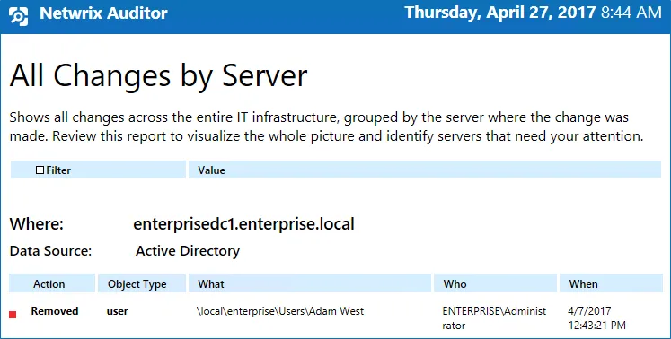Click the Adam West object path
This screenshot has width=671, height=339.
[280, 311]
